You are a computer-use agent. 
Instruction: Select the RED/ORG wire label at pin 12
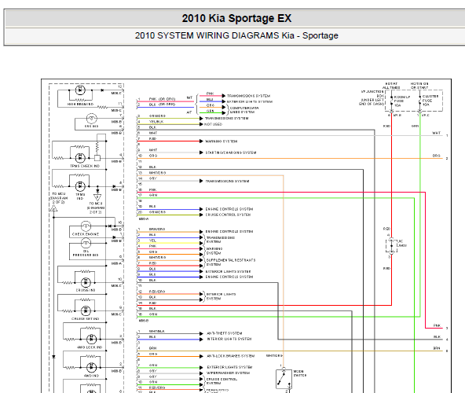[x=157, y=292]
